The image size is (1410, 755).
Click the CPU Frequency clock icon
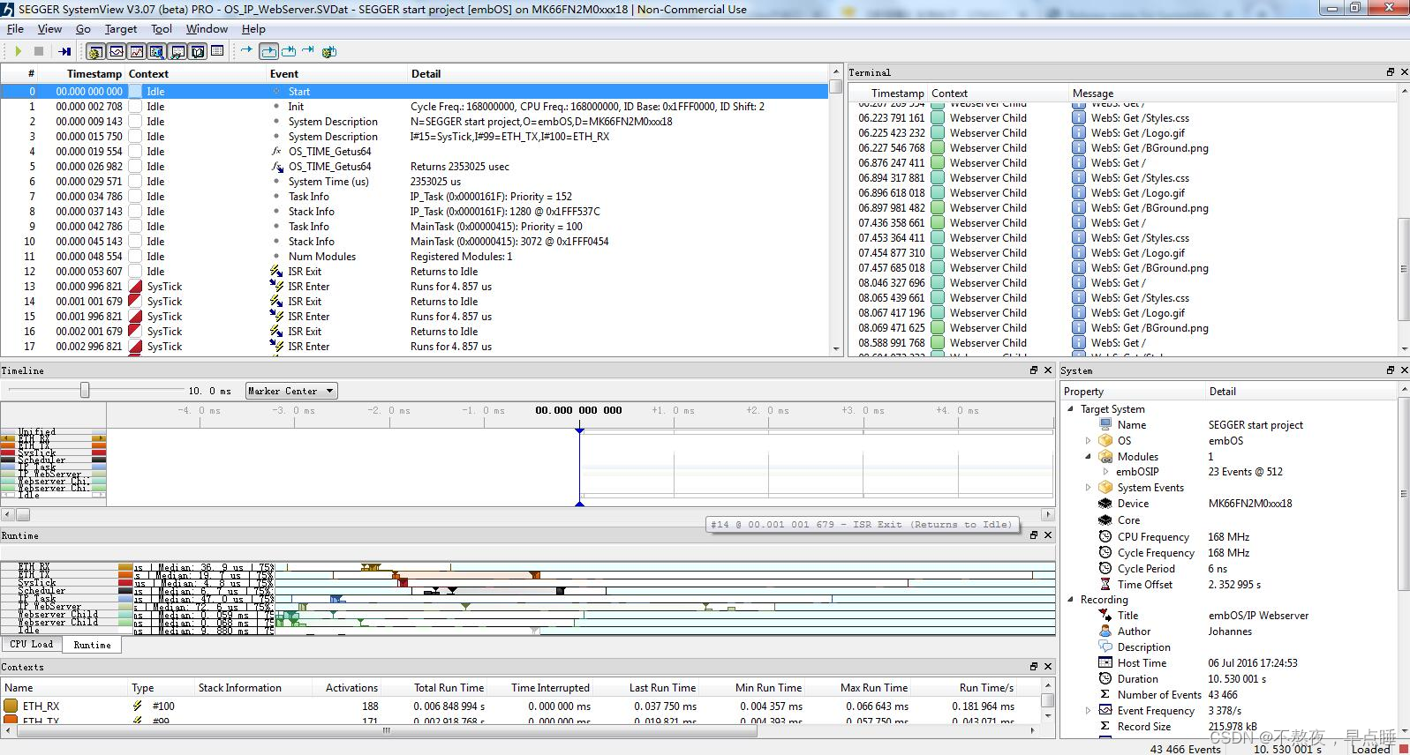(x=1105, y=536)
